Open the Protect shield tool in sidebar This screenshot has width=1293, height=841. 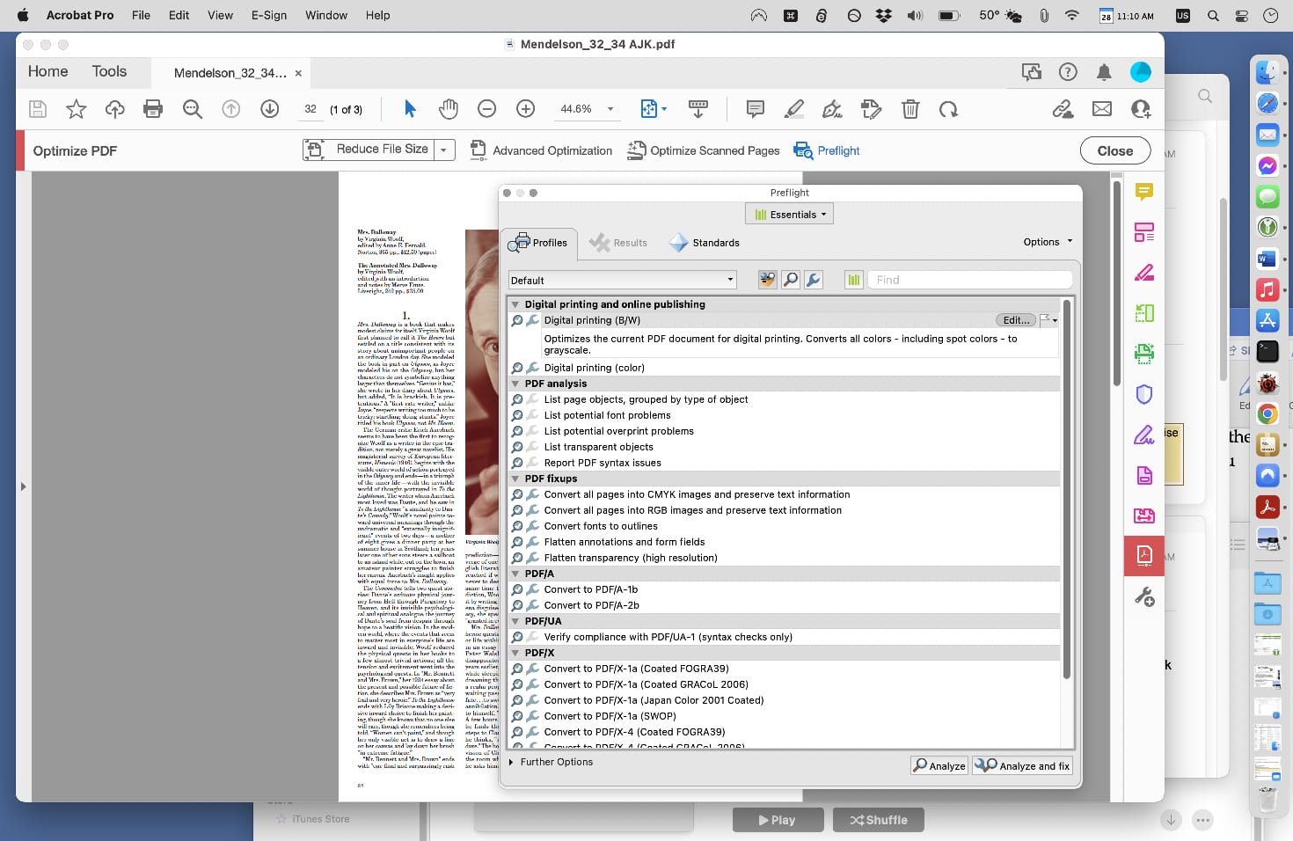tap(1143, 394)
